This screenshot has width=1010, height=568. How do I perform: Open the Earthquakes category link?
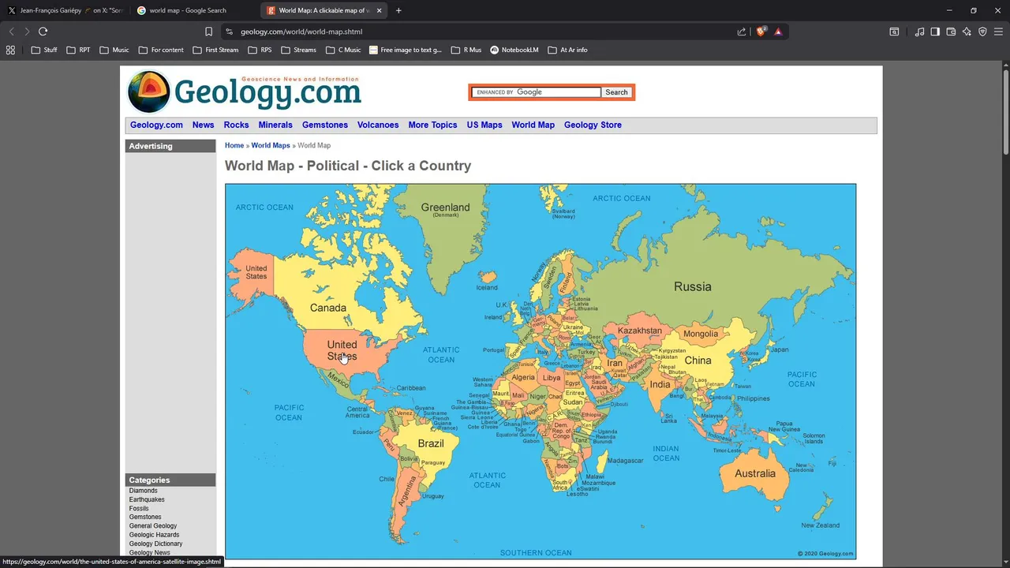147,499
